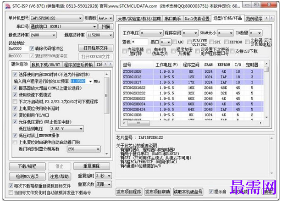Switch to the 程序加密后传输 tab
Image resolution: width=286 pixels, height=203 pixels.
point(79,65)
